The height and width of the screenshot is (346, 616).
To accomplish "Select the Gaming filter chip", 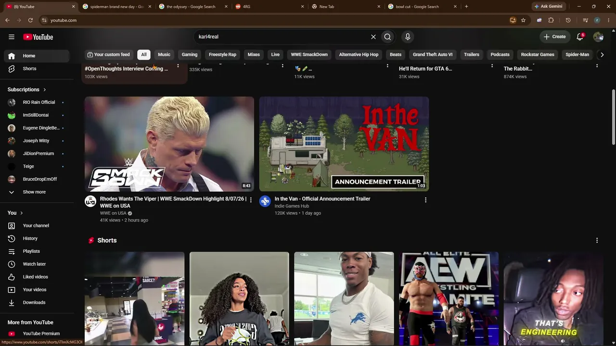I will coord(190,55).
